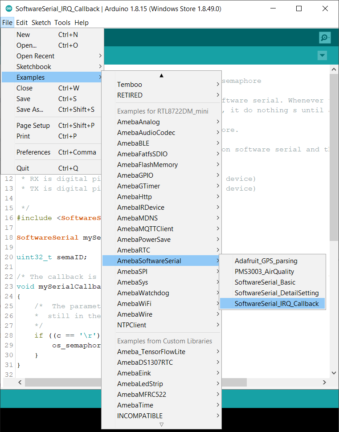Open the Edit menu
This screenshot has height=432, width=339.
tap(22, 23)
